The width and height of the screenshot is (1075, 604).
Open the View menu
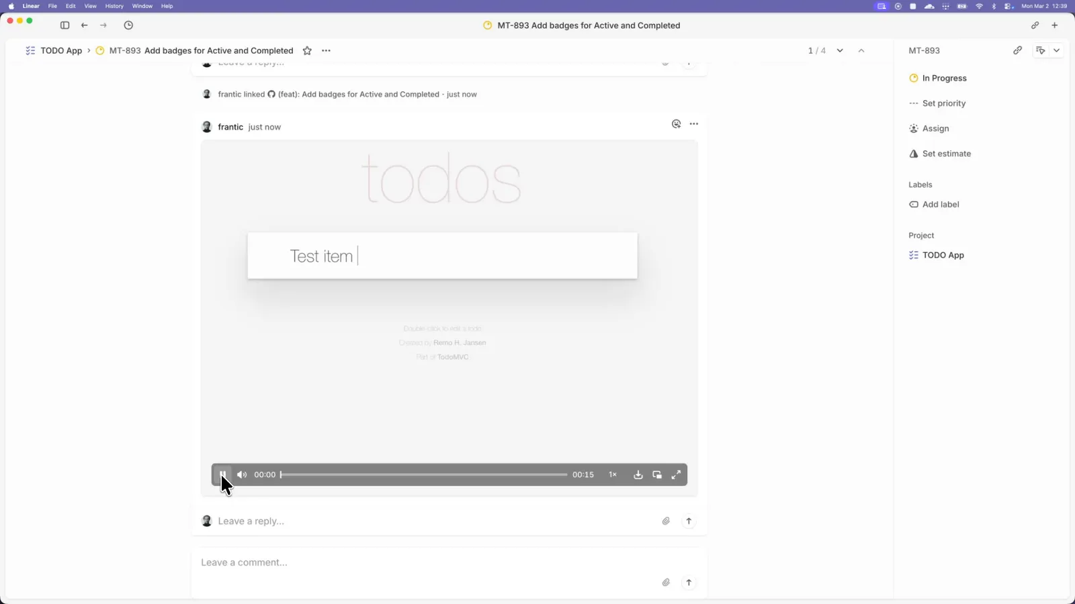click(90, 6)
